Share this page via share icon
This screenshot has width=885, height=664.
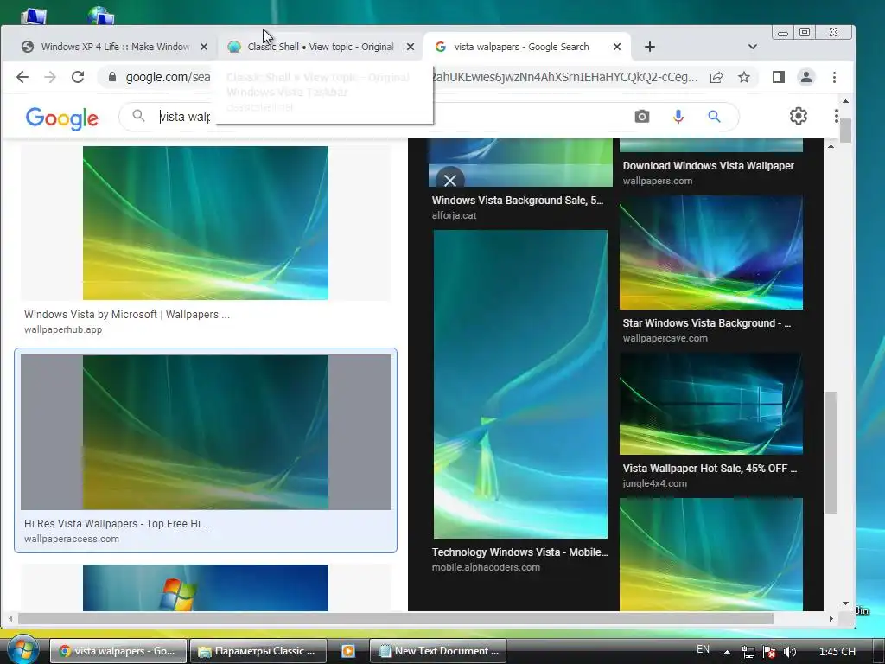coord(716,77)
